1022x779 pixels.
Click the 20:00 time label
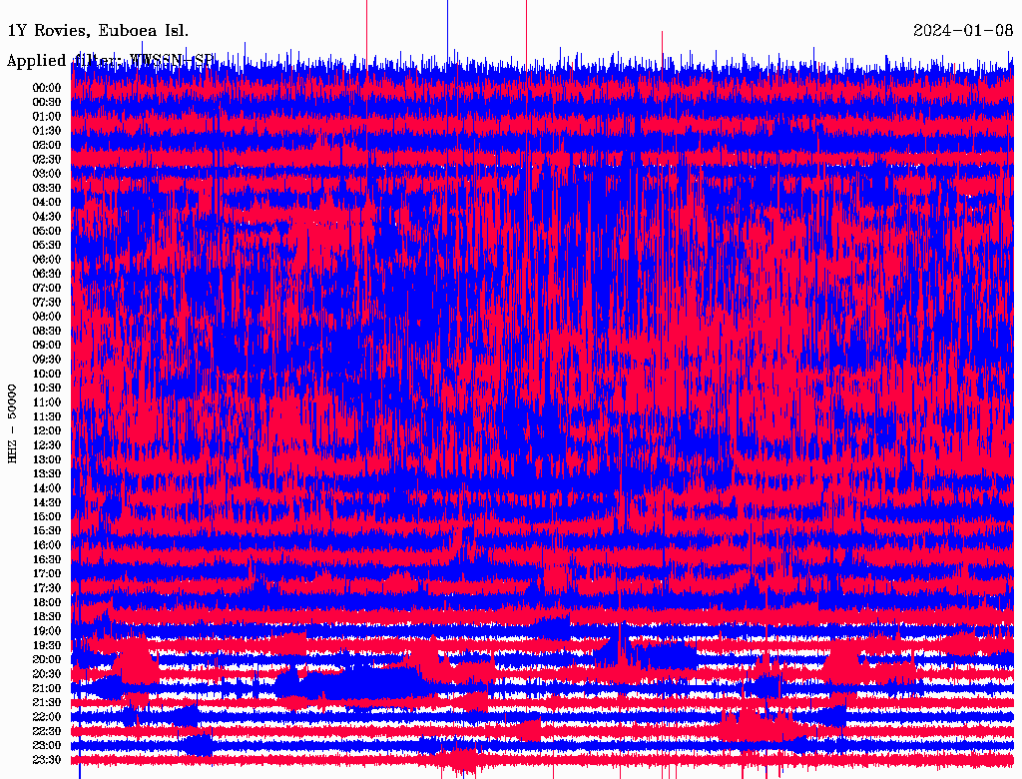tap(47, 659)
